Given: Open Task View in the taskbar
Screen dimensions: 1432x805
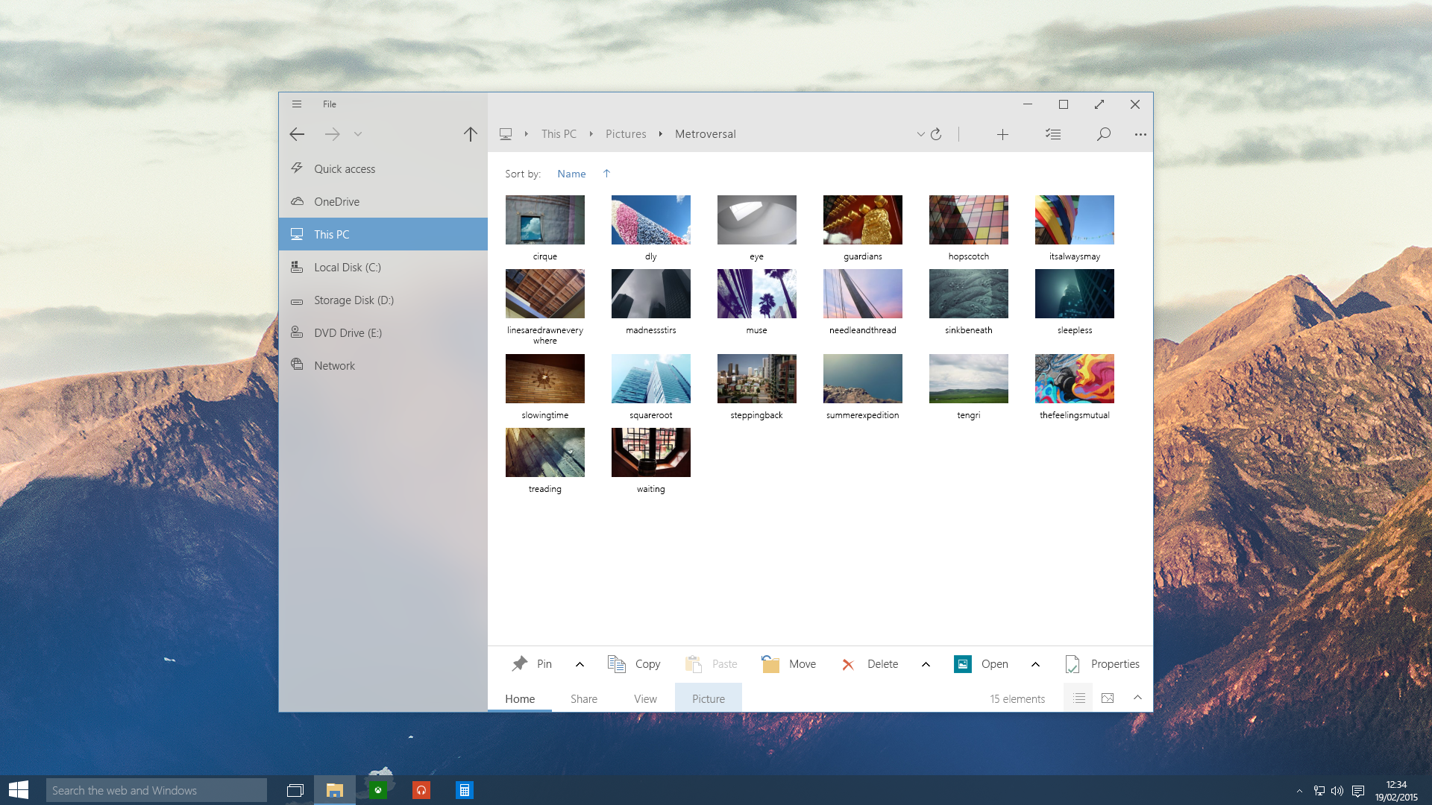Looking at the screenshot, I should (295, 790).
